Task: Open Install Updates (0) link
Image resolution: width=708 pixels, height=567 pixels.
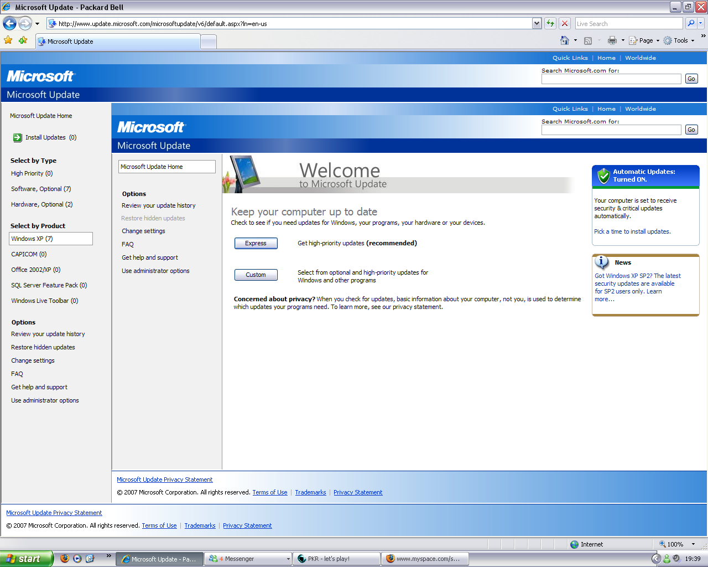Action: [x=51, y=137]
